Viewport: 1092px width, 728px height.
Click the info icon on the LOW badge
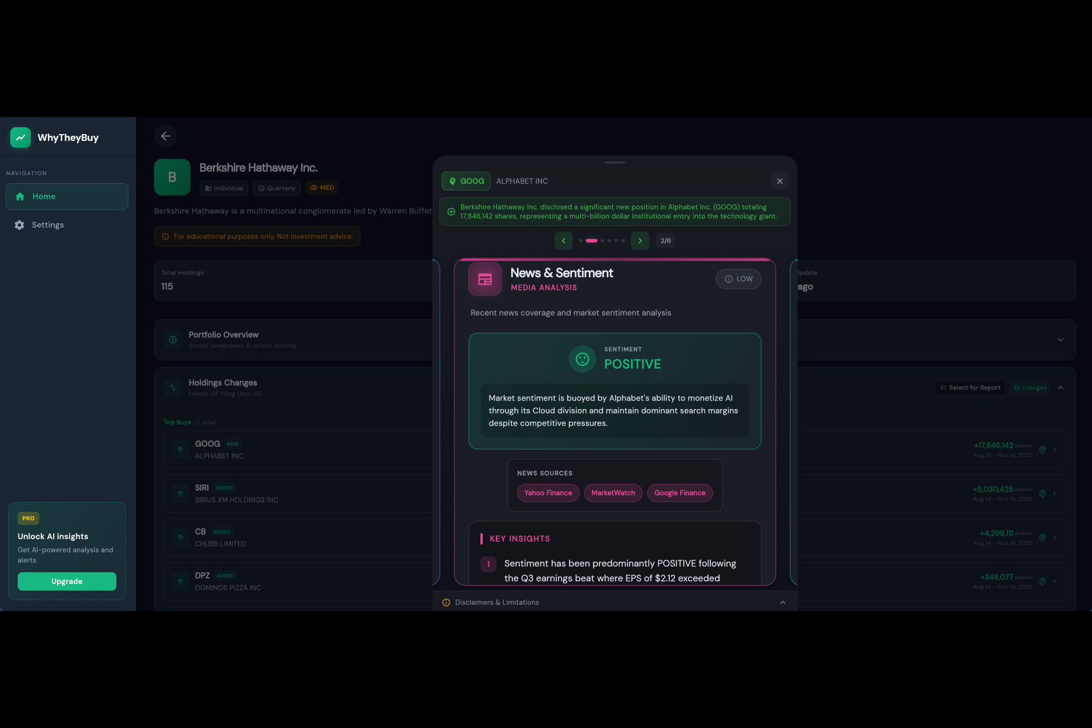point(729,279)
